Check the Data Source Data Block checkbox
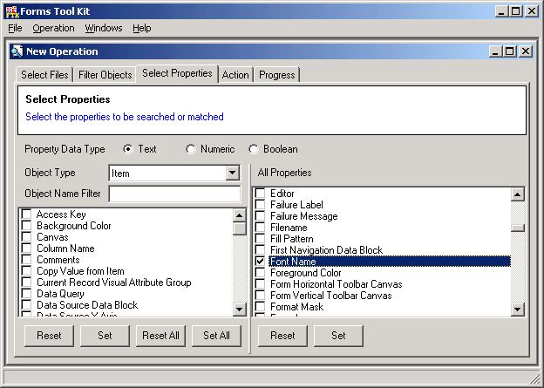 [x=27, y=304]
